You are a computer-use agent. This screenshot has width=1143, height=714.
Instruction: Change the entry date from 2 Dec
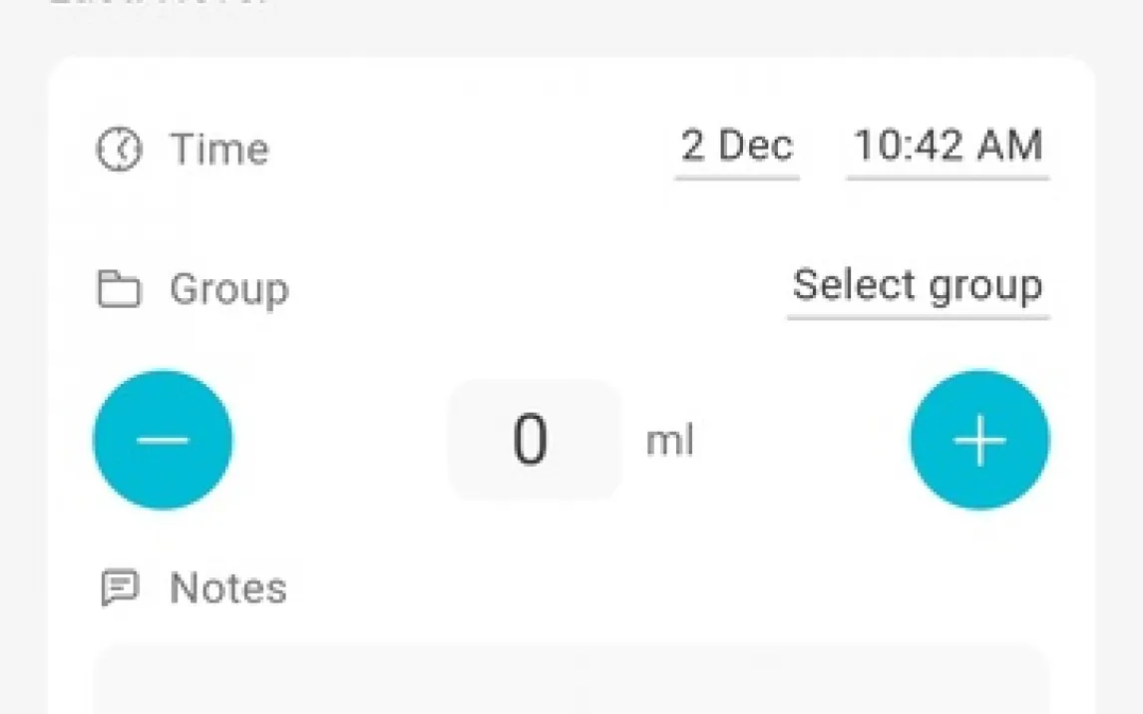(x=737, y=148)
